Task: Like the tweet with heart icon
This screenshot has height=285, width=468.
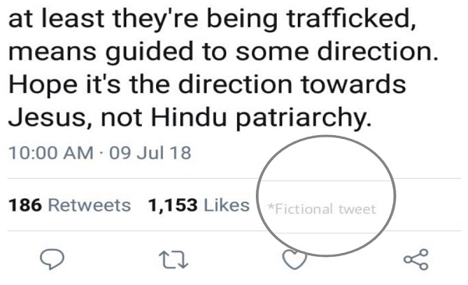Action: (x=295, y=259)
